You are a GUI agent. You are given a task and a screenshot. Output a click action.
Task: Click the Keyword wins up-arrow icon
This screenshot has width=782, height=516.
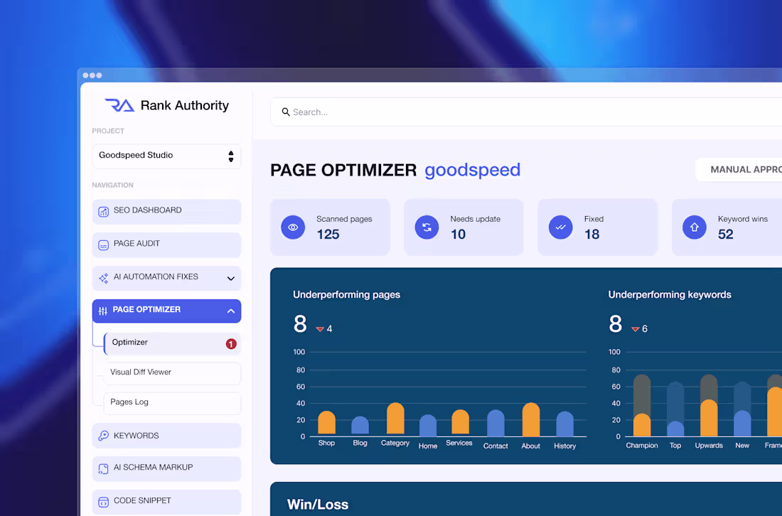[695, 227]
